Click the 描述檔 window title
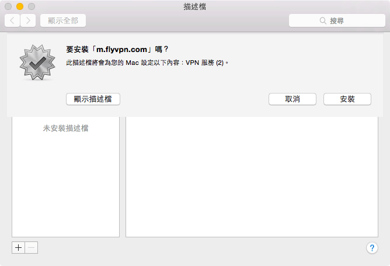This screenshot has height=266, width=390. pyautogui.click(x=194, y=7)
